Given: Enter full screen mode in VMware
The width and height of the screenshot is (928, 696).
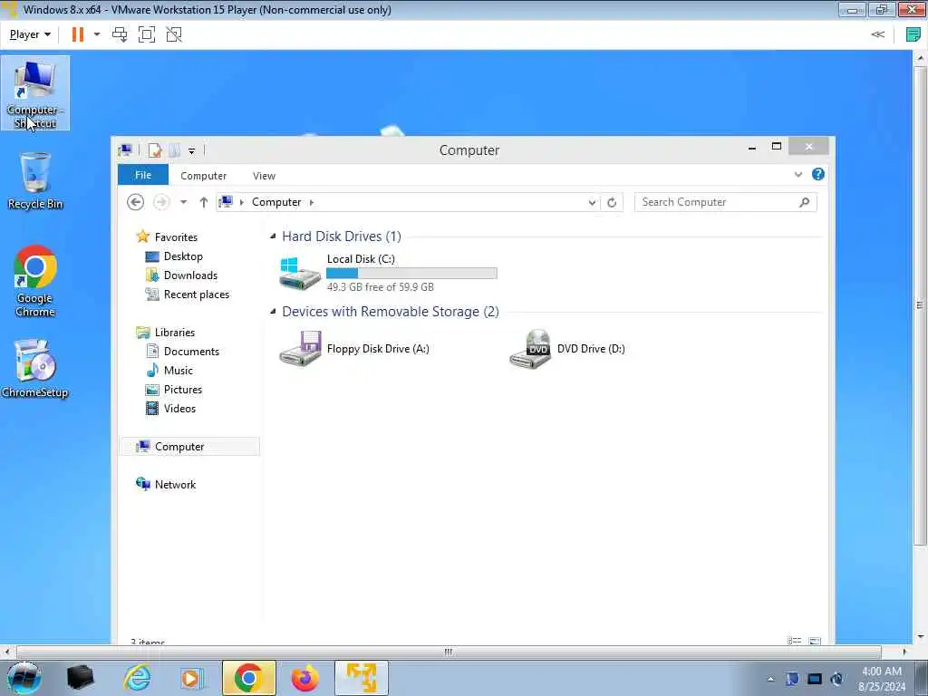Looking at the screenshot, I should coord(147,34).
